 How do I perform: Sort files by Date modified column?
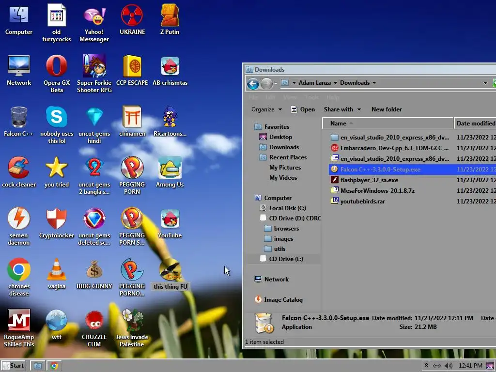(x=476, y=124)
